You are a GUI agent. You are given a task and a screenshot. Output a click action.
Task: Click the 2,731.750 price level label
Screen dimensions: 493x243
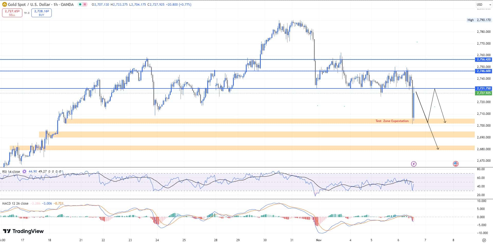coord(484,88)
